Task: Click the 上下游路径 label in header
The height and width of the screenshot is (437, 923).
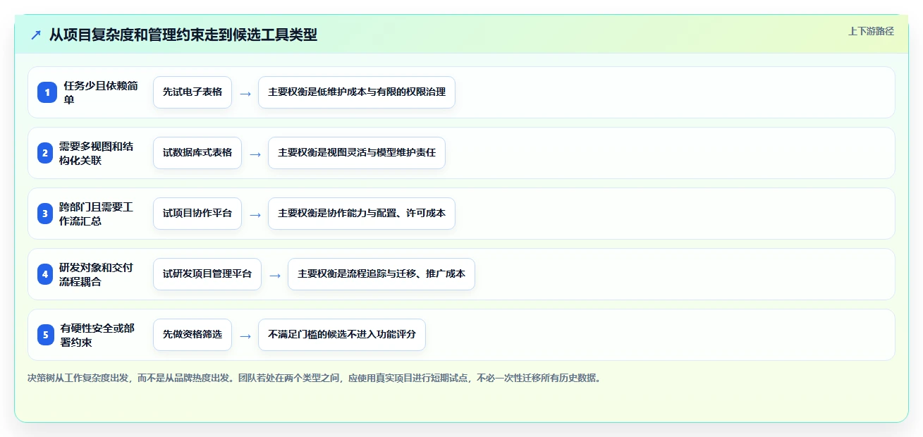Action: [871, 31]
